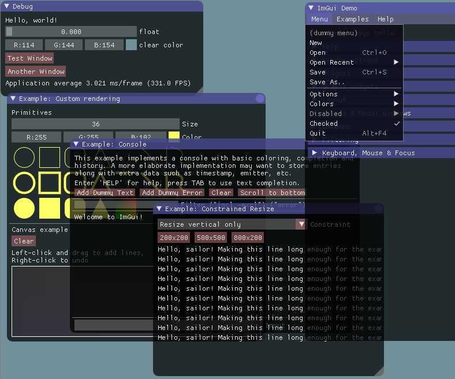
Task: Set size with the 500x500 button
Action: point(211,238)
